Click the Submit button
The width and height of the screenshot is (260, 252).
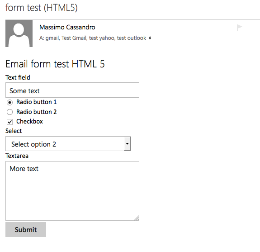click(26, 229)
